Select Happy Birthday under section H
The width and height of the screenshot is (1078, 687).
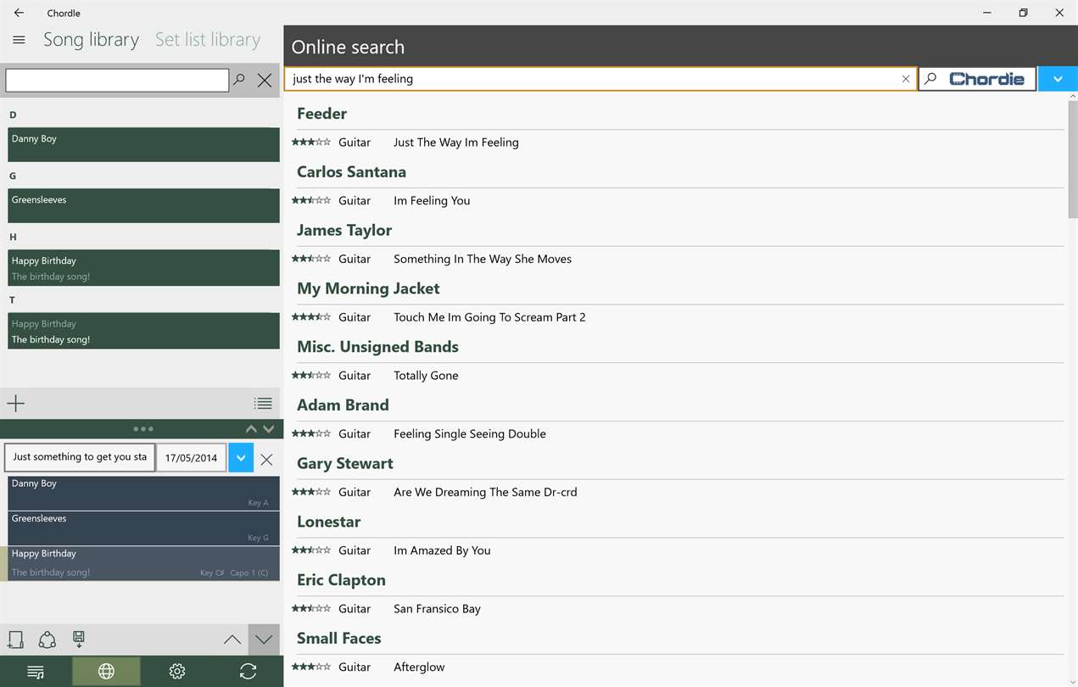tap(143, 268)
